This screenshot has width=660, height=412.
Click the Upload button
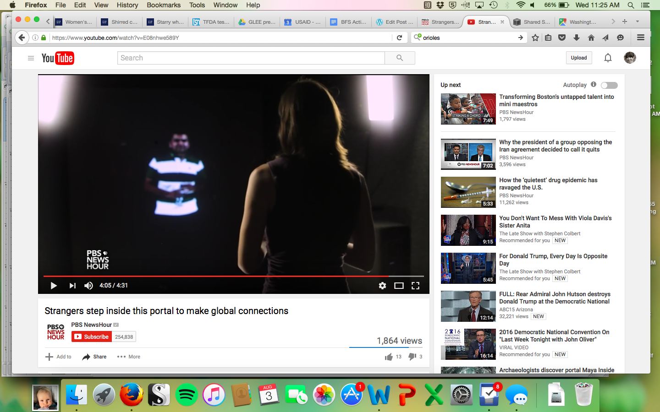pos(578,58)
